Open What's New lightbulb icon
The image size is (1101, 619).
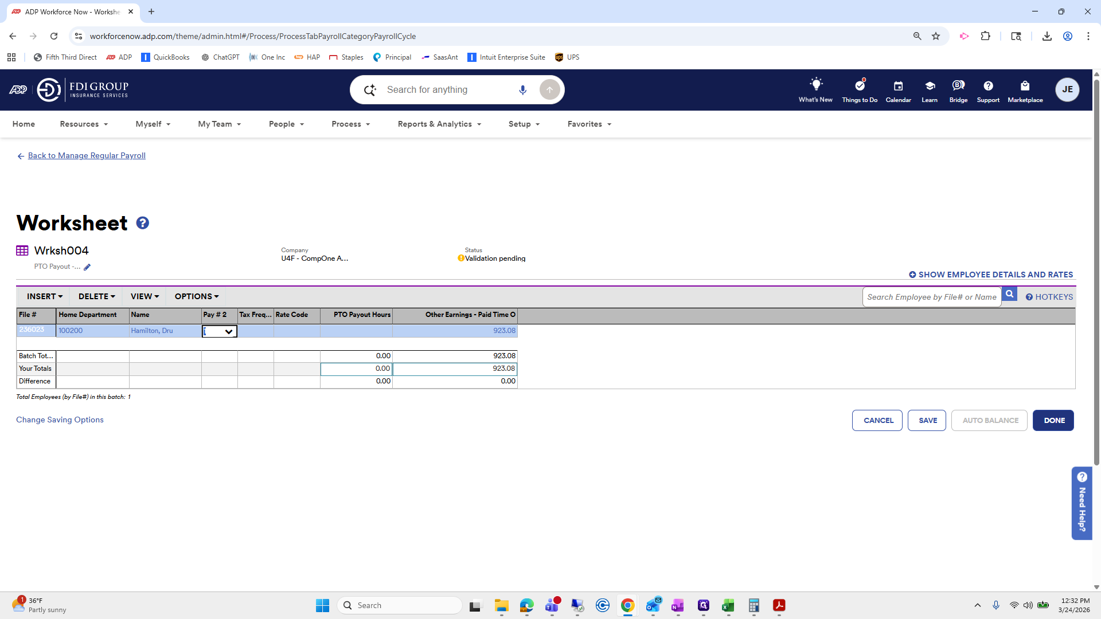pyautogui.click(x=815, y=85)
